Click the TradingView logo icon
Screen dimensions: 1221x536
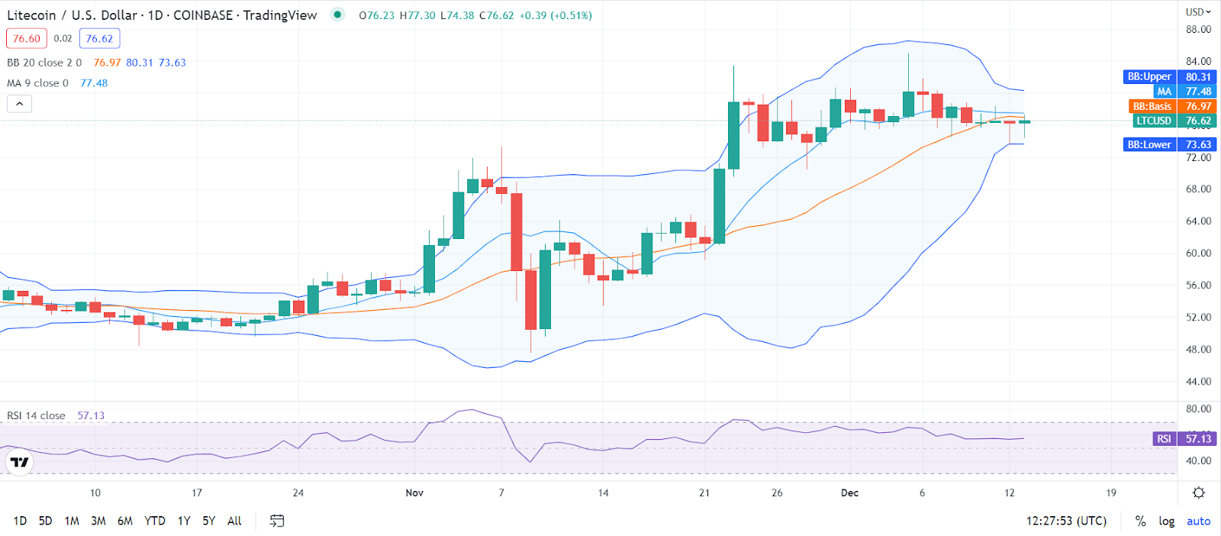point(19,462)
